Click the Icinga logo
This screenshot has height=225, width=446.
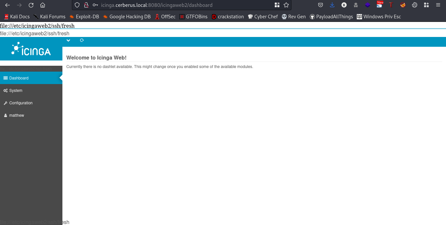(31, 49)
